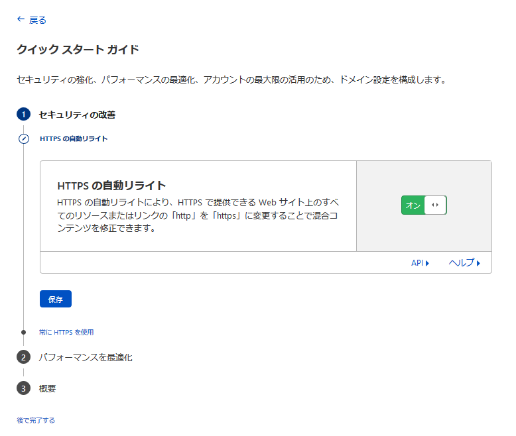The width and height of the screenshot is (516, 436).
Task: Toggle the green オン switch off
Action: click(x=413, y=205)
